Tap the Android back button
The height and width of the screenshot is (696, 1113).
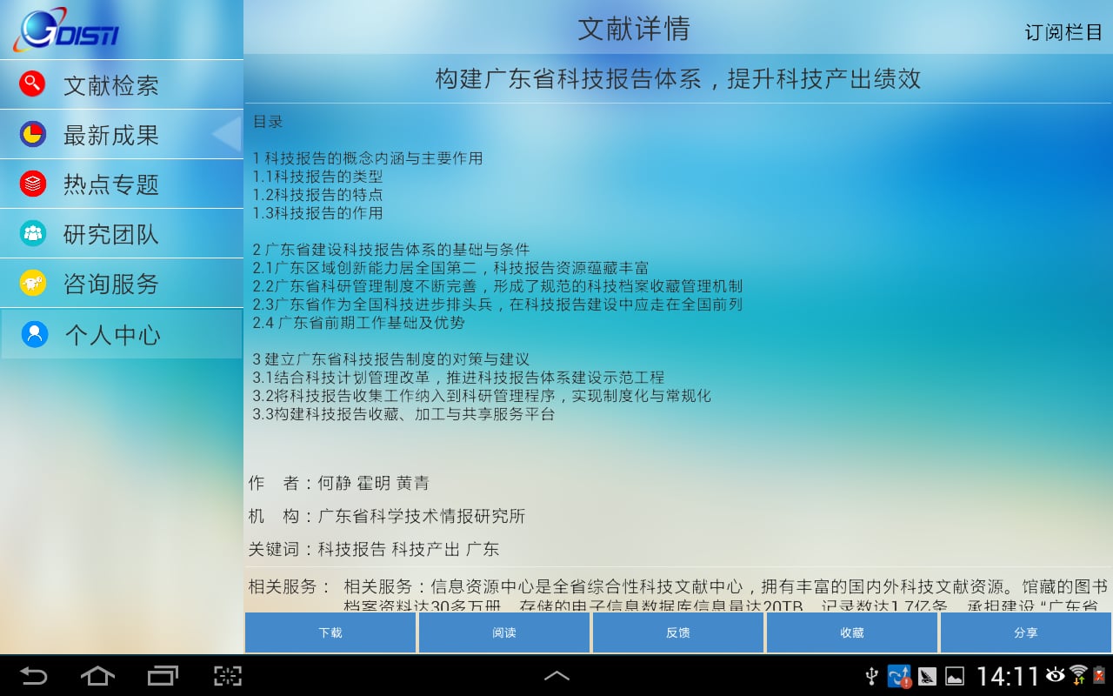point(33,675)
